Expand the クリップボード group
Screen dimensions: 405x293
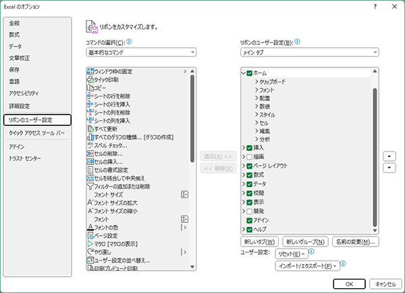(256, 82)
